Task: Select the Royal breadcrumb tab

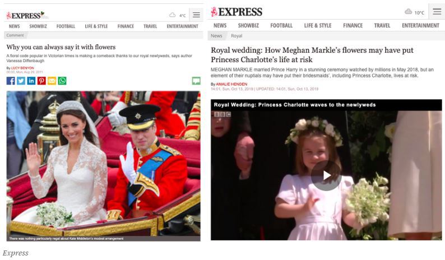Action: pyautogui.click(x=237, y=36)
